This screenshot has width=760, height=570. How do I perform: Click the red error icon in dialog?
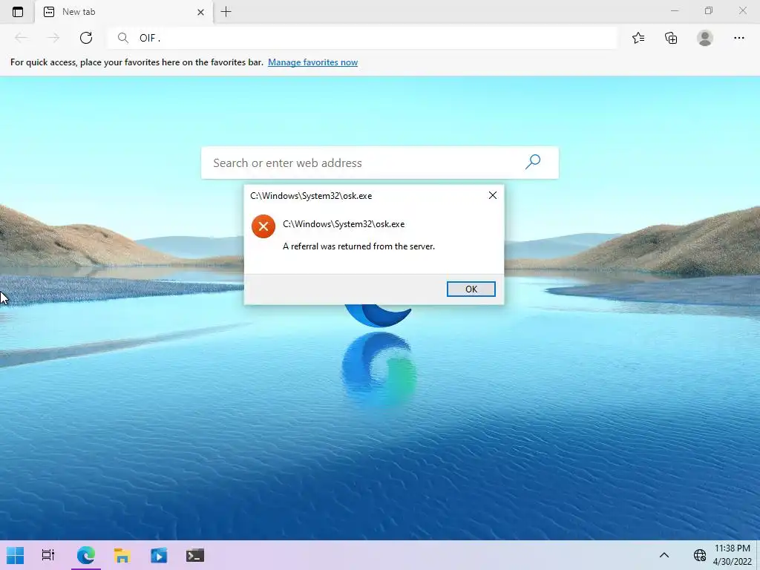pyautogui.click(x=263, y=226)
